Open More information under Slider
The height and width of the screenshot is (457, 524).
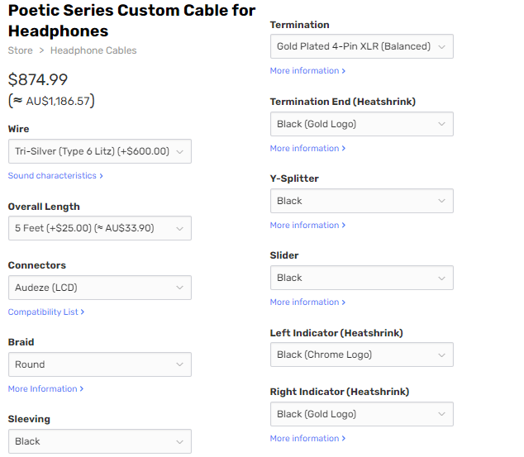pyautogui.click(x=307, y=302)
